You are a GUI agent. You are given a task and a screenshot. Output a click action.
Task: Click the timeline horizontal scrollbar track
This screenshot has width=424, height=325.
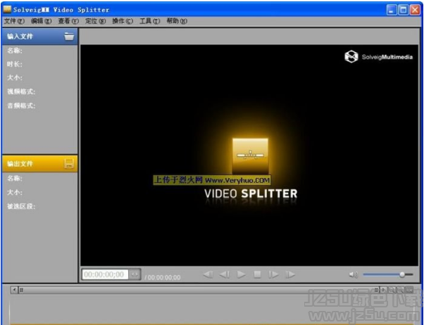click(x=199, y=290)
